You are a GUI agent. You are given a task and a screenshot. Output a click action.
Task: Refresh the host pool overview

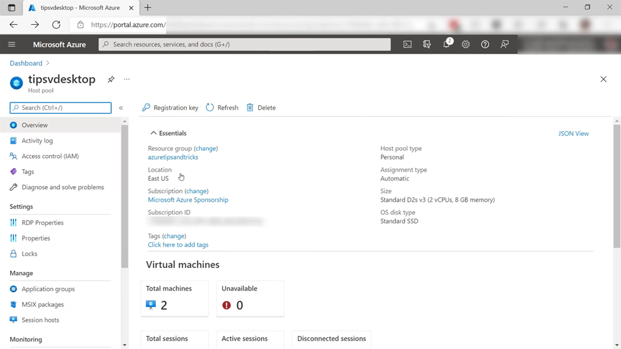[222, 107]
